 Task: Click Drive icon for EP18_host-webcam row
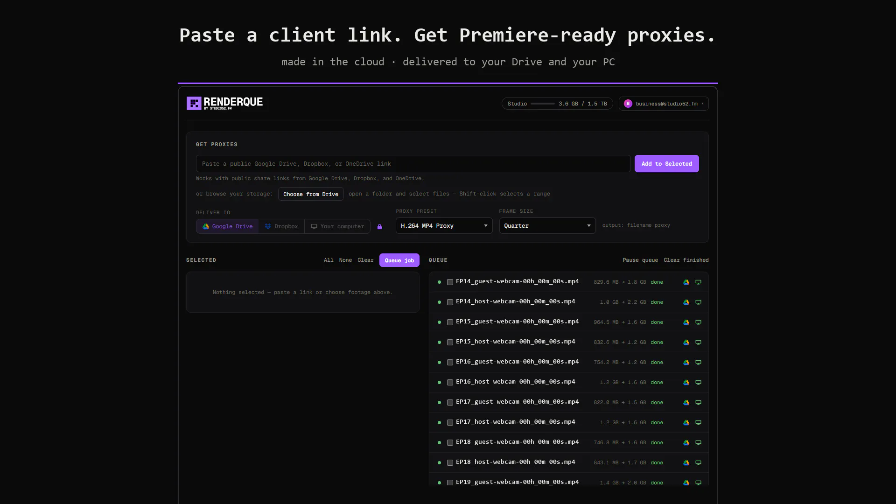(x=686, y=463)
